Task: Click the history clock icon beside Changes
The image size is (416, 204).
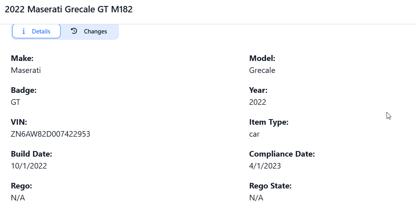Action: tap(74, 31)
